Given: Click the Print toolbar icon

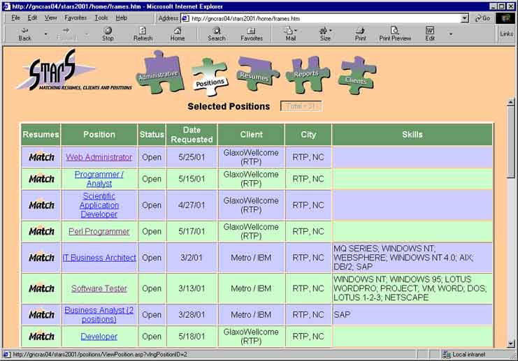Looking at the screenshot, I should pos(360,34).
